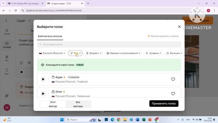218x123 pixels.
Task: View site information icon in address bar
Action: tap(23, 11)
